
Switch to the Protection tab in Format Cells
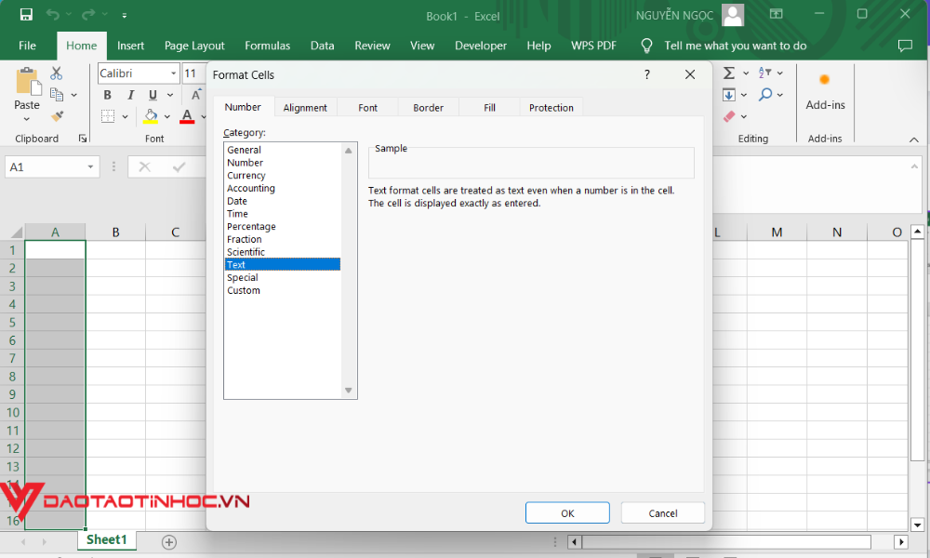click(x=551, y=107)
